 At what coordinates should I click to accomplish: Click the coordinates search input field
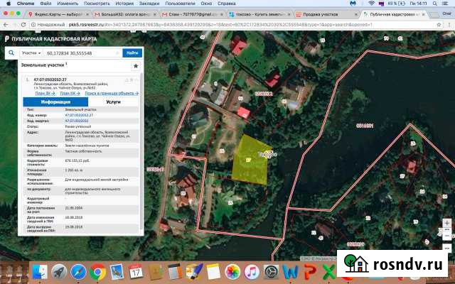[x=80, y=53]
